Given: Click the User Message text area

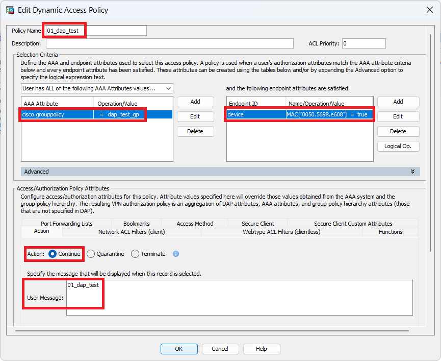Looking at the screenshot, I should click(x=239, y=298).
